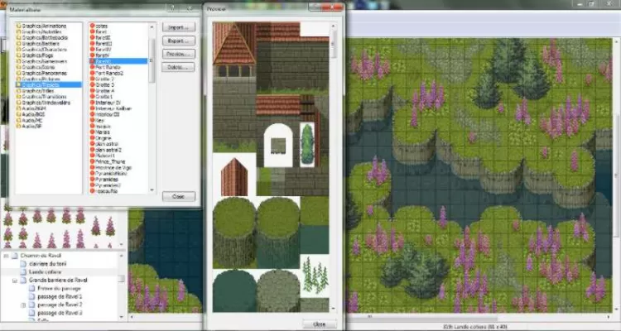Select the Graphics/Animations folder icon

click(x=18, y=26)
